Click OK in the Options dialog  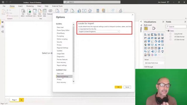point(118,87)
